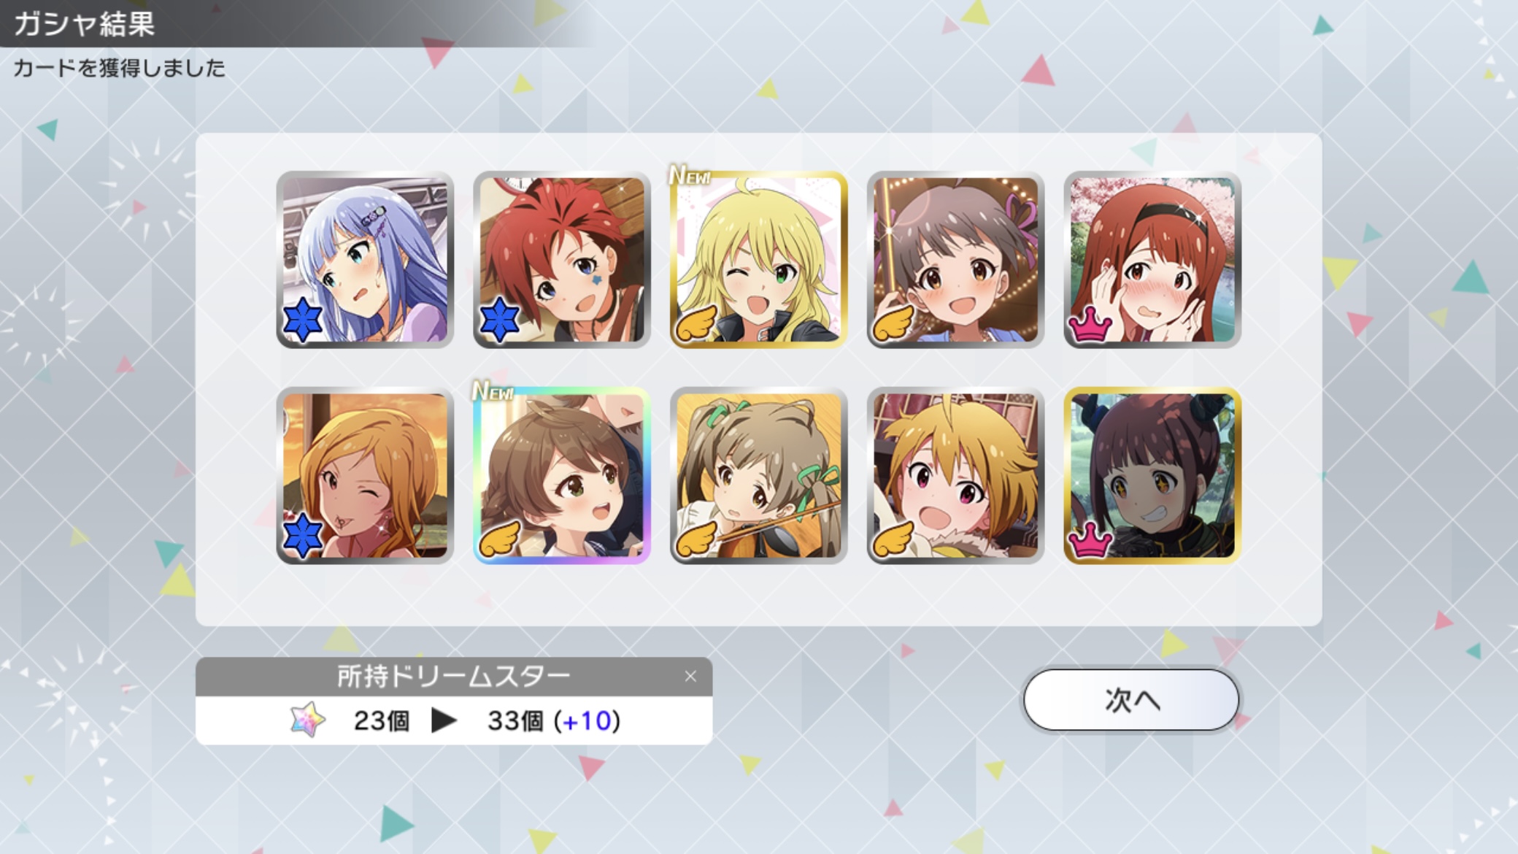Select the red spiky-haired character card
This screenshot has height=854, width=1518.
pyautogui.click(x=562, y=259)
